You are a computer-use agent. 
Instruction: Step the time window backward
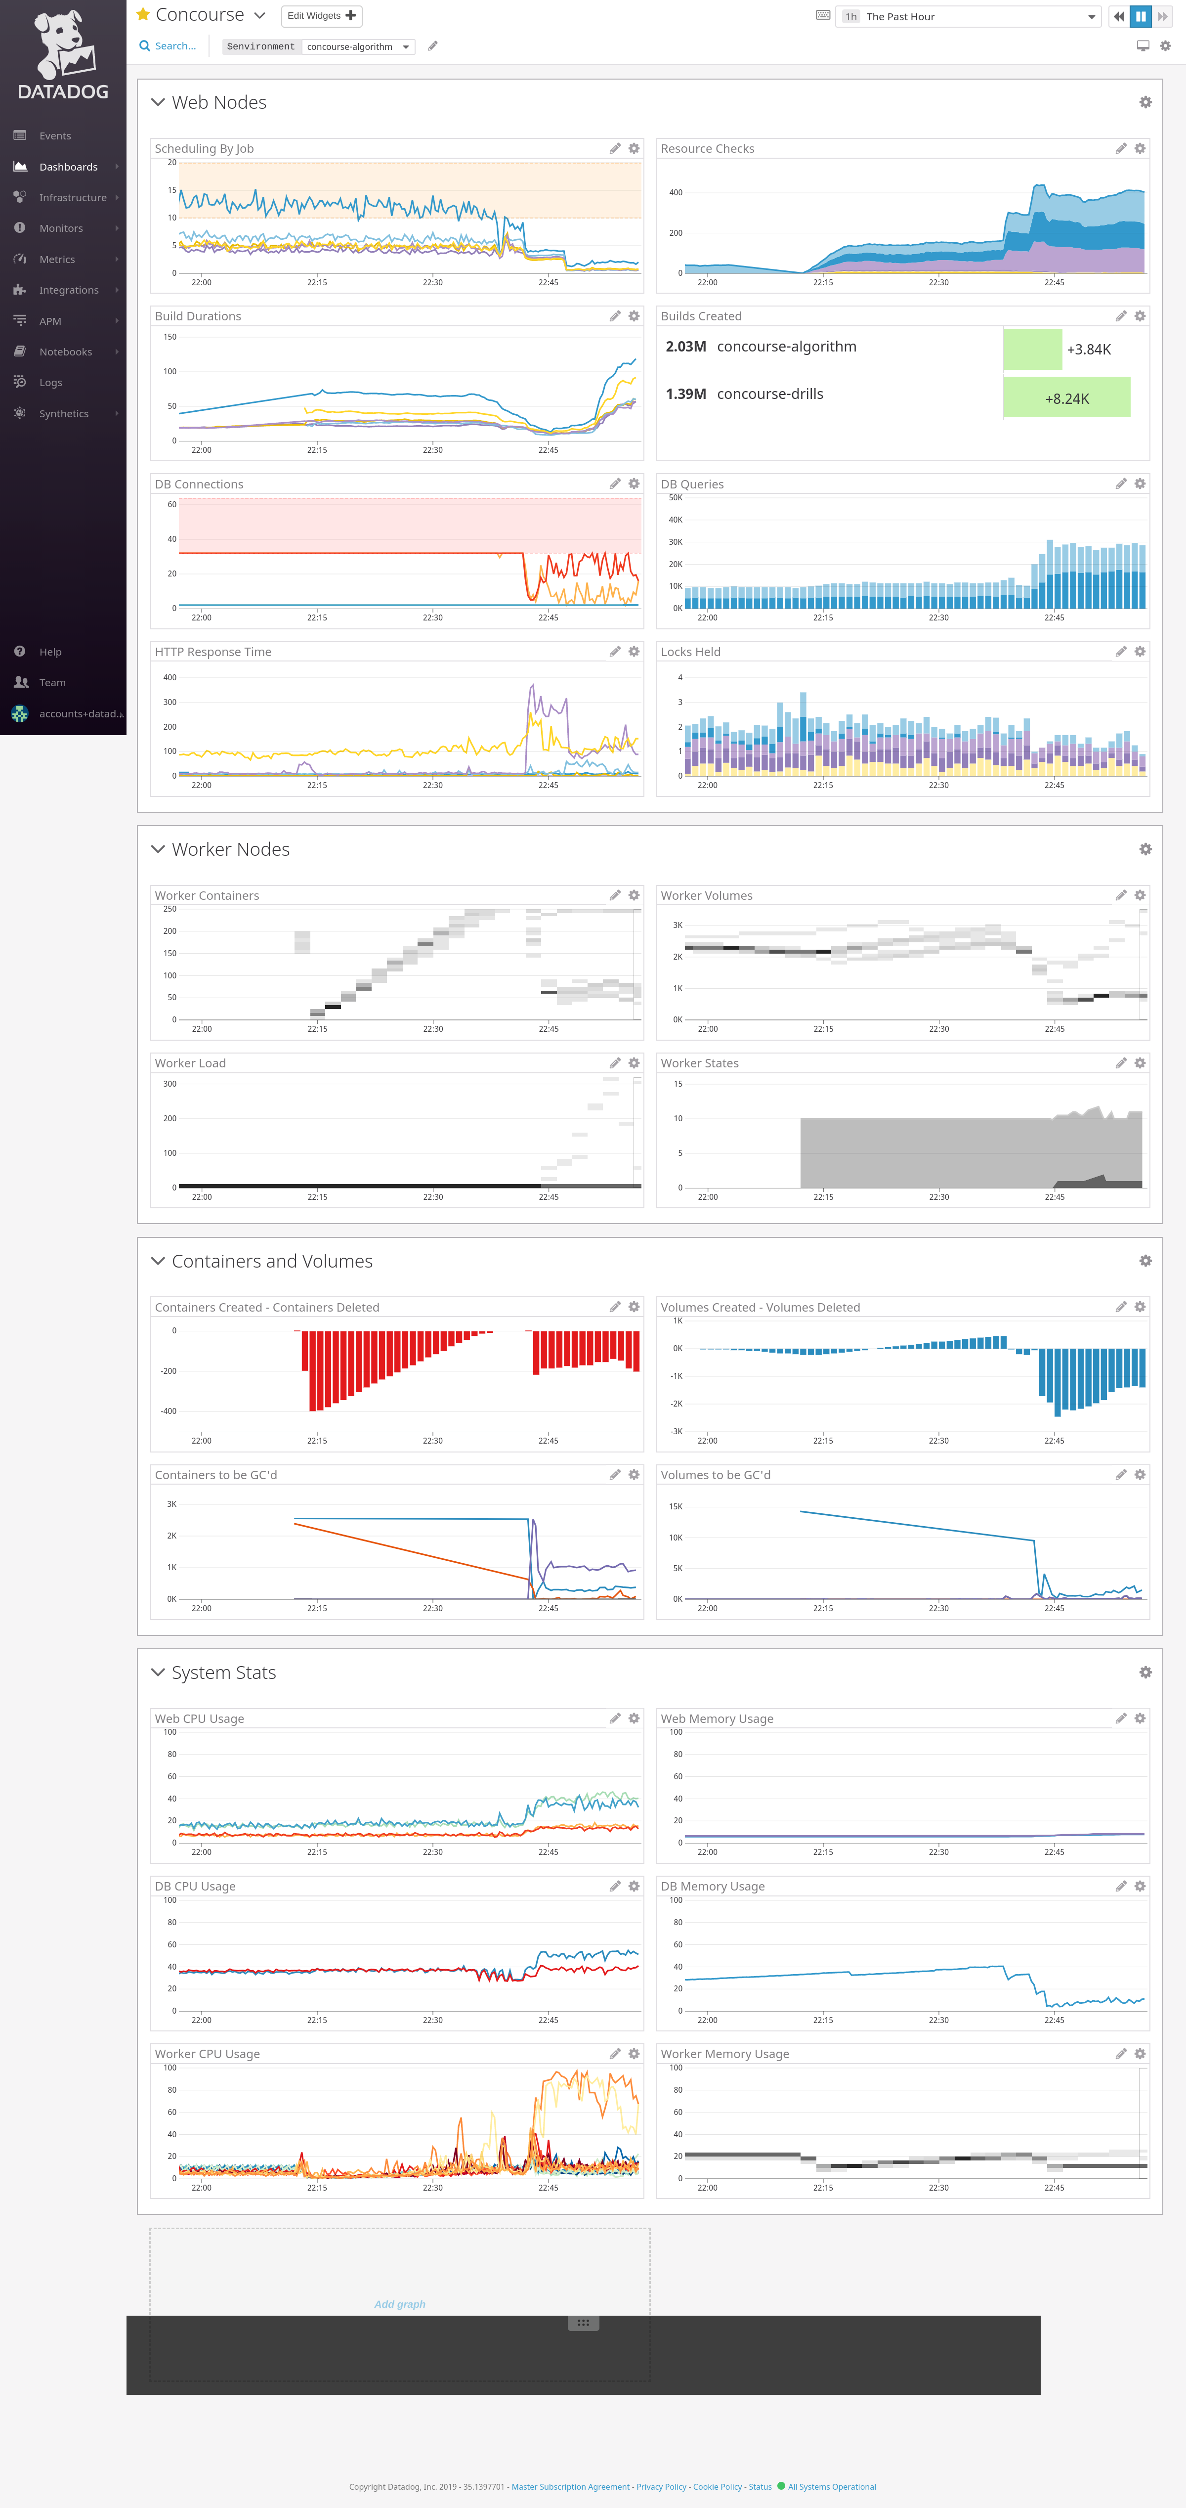pos(1119,16)
